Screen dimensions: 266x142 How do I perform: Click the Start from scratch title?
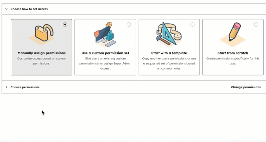click(x=233, y=53)
